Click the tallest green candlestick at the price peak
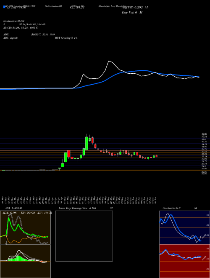Viewport: 210px width, 278px height. point(87,143)
